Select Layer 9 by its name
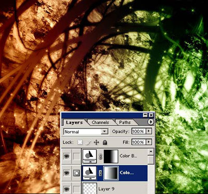This screenshot has height=194, width=208. click(106, 189)
